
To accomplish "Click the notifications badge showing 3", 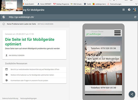I will (x=129, y=10).
